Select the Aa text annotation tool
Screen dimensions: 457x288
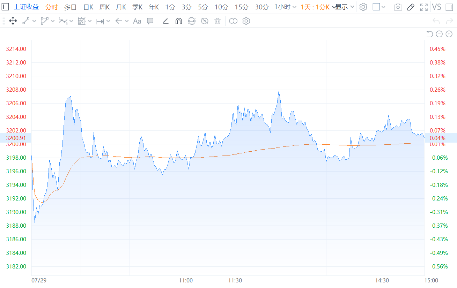tap(137, 21)
